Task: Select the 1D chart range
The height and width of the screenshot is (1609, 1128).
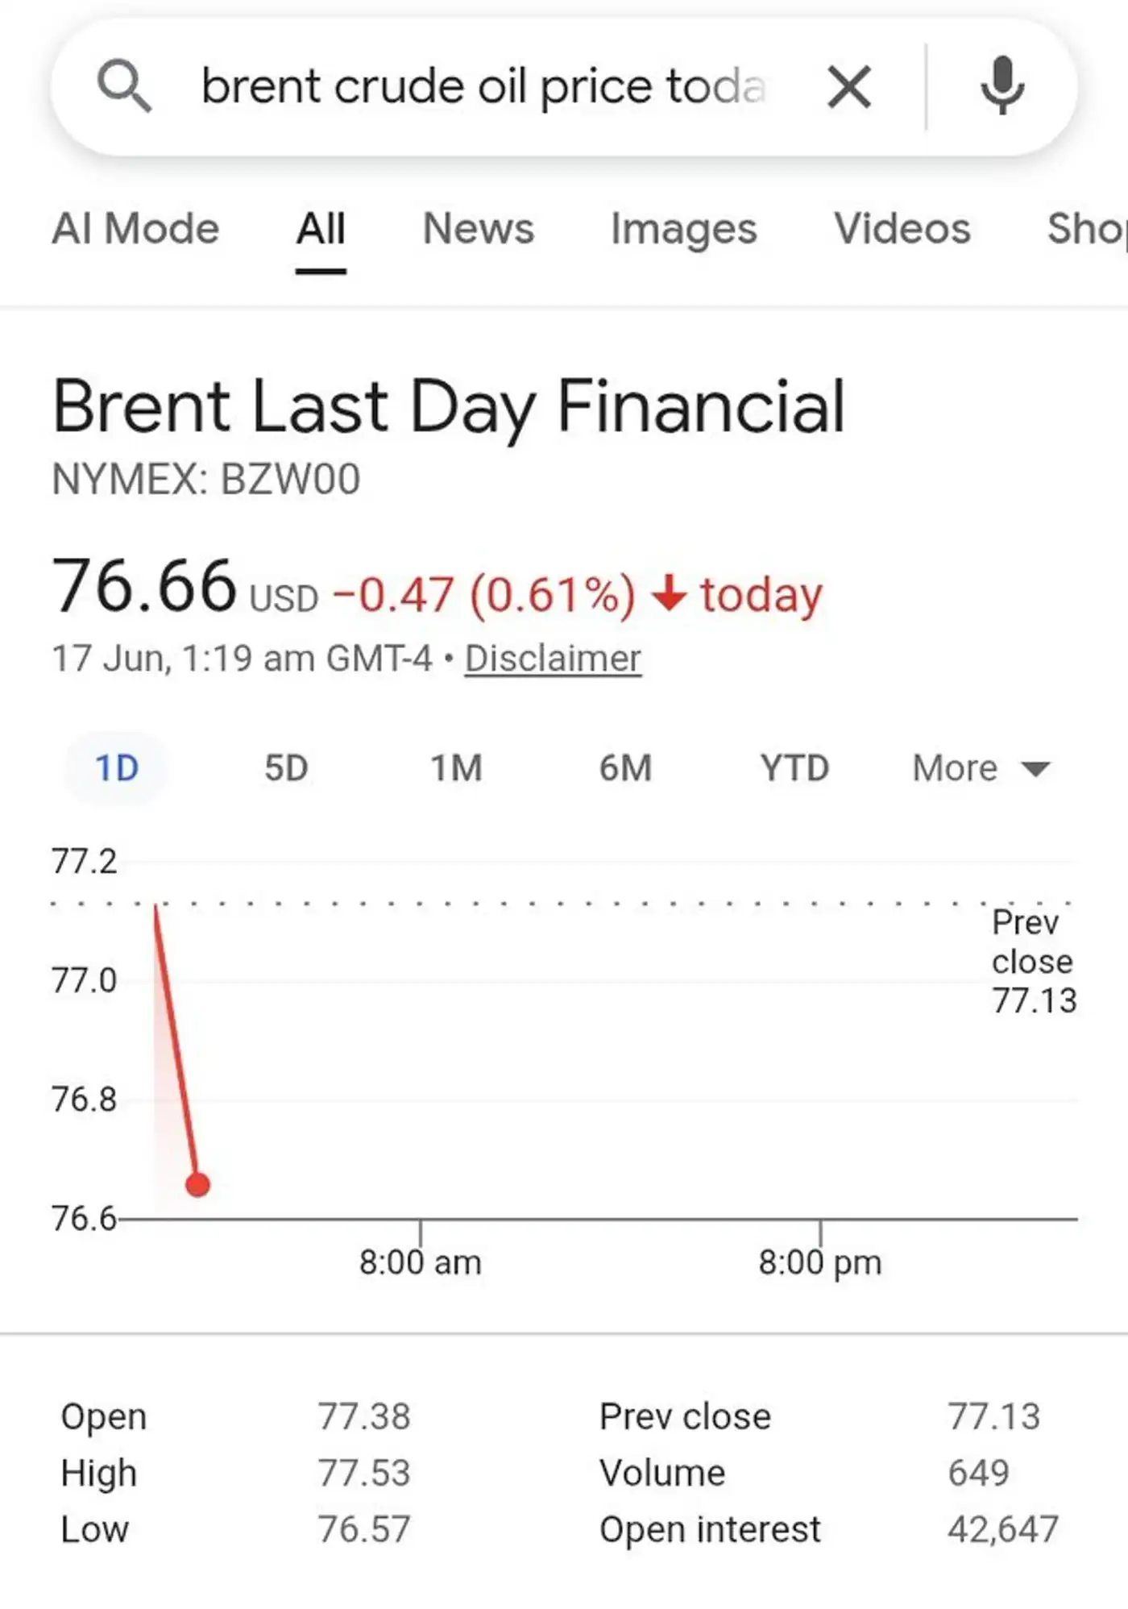Action: click(x=117, y=768)
